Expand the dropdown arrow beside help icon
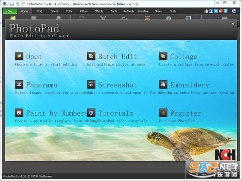Viewport: 242px width, 181px height. point(238,11)
